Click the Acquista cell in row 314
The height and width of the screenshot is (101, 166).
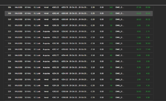pyautogui.click(x=46, y=31)
